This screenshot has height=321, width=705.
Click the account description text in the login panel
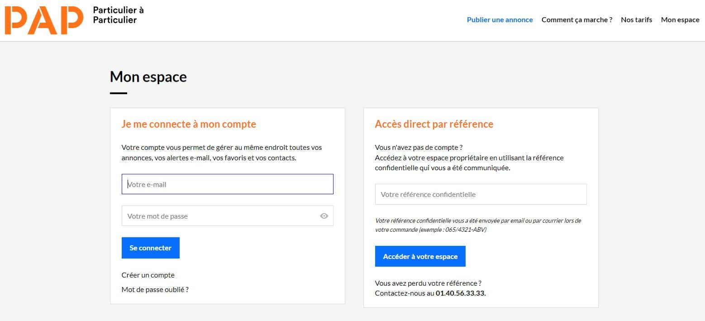coord(221,152)
